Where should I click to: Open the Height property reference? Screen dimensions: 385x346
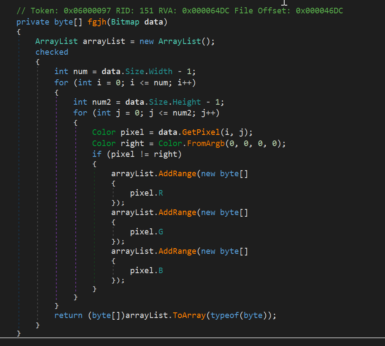(x=186, y=102)
